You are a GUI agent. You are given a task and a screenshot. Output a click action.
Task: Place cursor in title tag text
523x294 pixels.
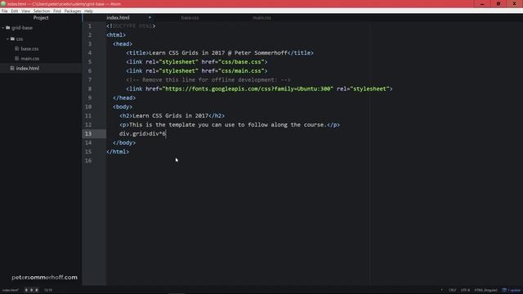[x=218, y=53]
